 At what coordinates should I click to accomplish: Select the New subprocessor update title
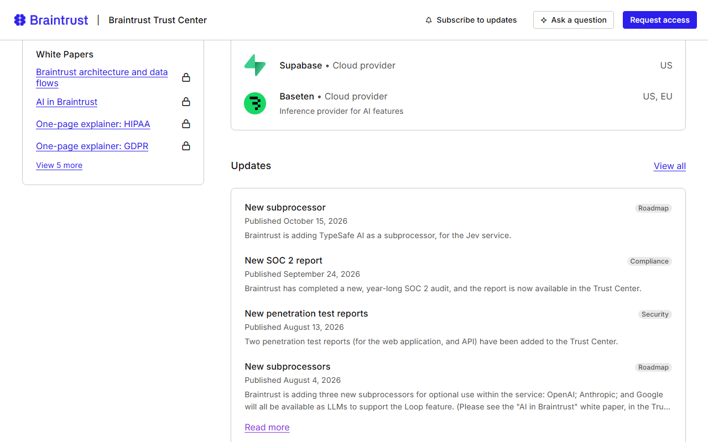[x=285, y=207]
